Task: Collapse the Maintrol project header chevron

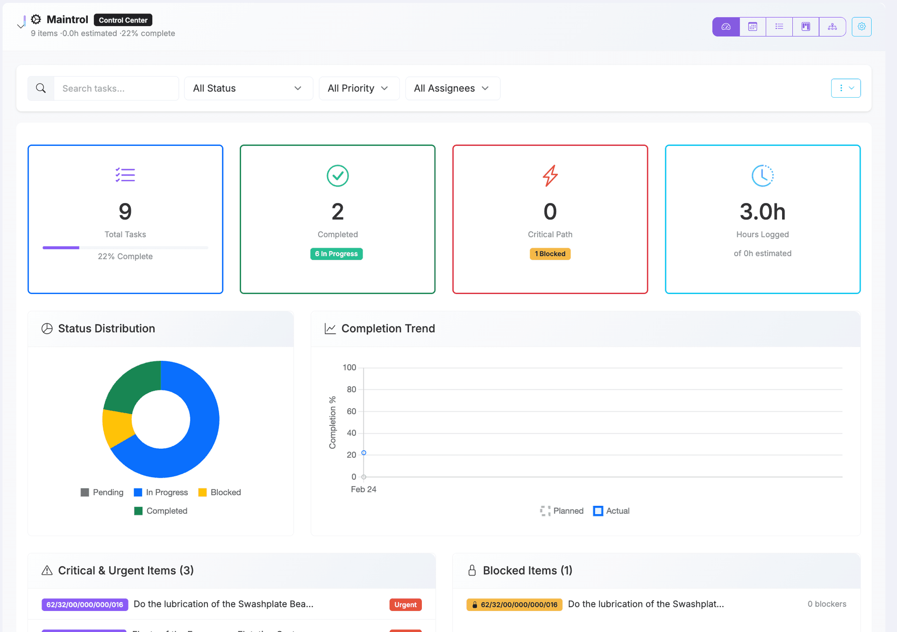Action: pos(21,26)
